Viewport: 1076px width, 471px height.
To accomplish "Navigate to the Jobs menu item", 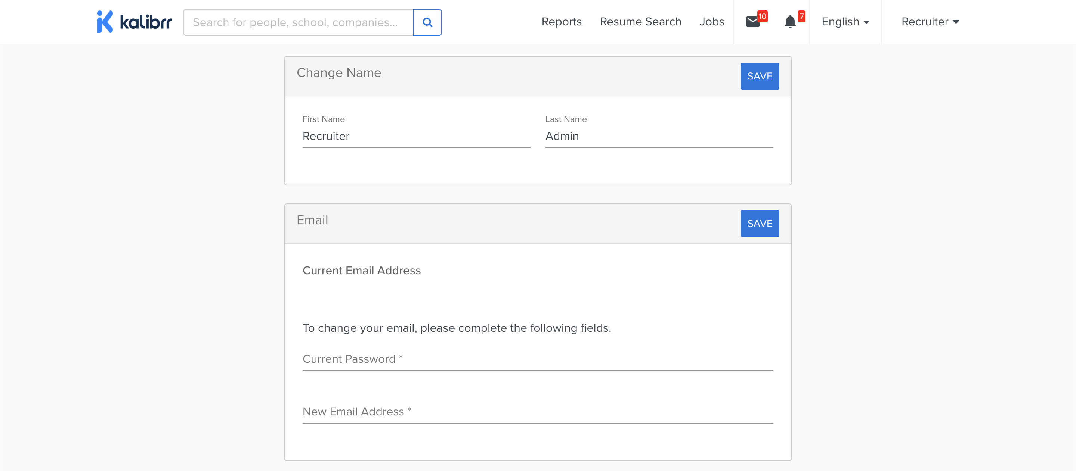I will (711, 22).
